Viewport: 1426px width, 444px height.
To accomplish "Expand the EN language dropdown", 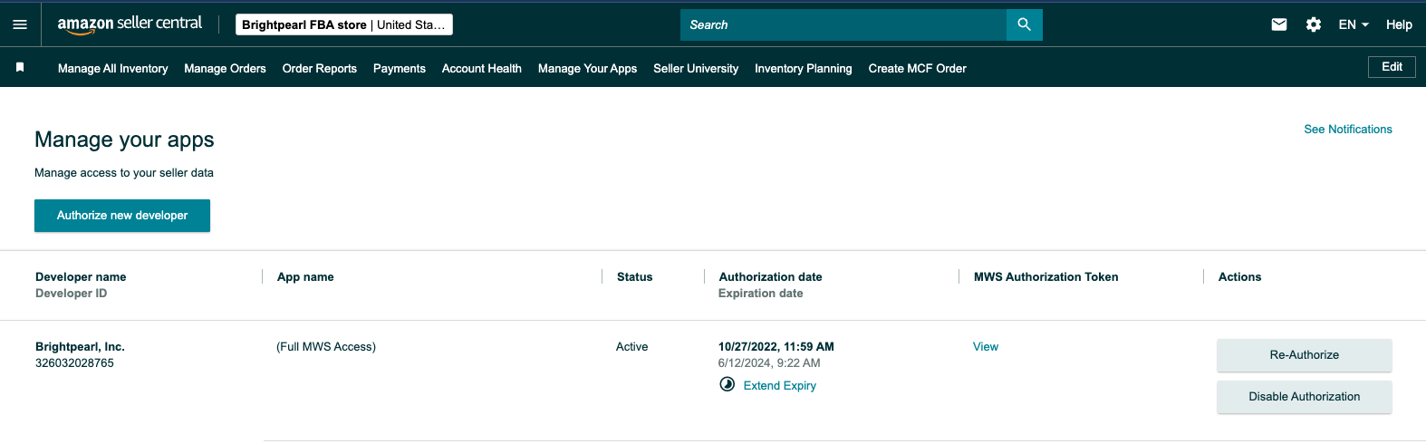I will click(1353, 24).
